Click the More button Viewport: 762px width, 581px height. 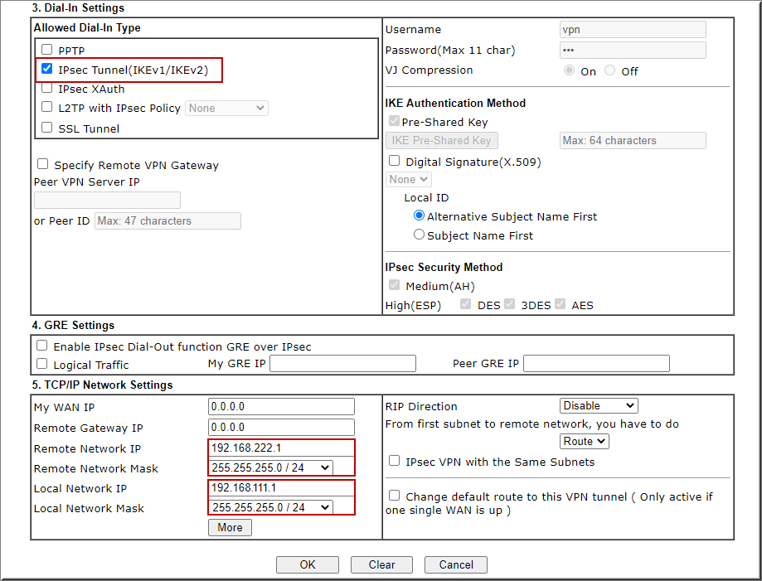(x=230, y=527)
